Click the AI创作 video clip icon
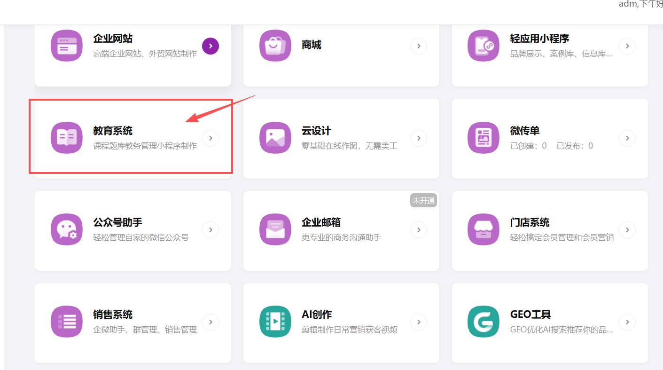Viewport: 663px width, 370px height. (275, 322)
